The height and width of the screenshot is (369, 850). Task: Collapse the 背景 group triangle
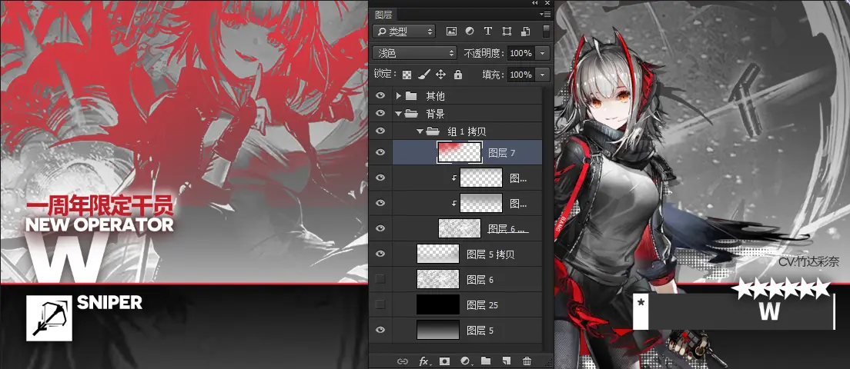coord(399,114)
